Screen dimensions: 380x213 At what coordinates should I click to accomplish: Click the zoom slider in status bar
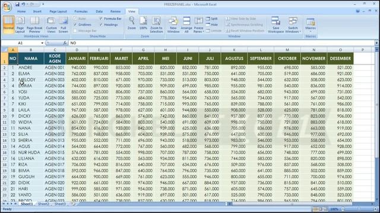tap(359, 209)
